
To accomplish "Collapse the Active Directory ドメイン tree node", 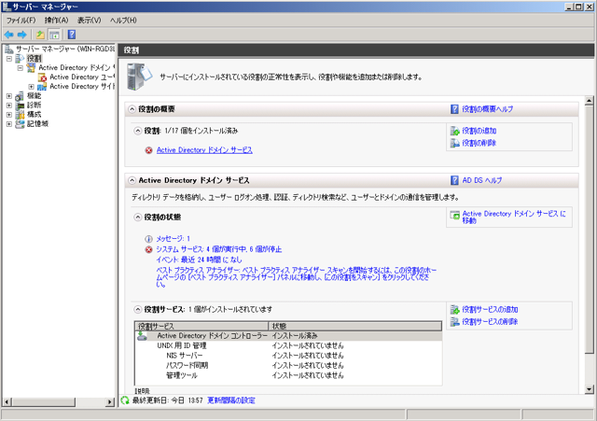I will (21, 68).
